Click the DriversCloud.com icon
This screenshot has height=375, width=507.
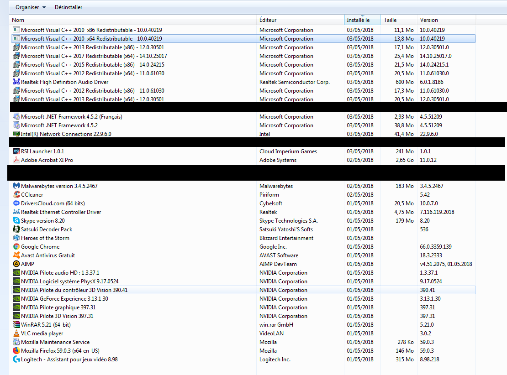click(x=16, y=203)
